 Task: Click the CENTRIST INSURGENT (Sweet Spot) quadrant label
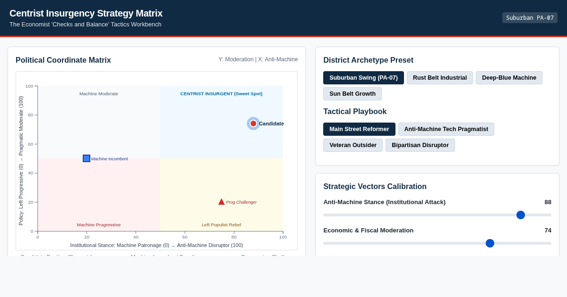click(221, 93)
